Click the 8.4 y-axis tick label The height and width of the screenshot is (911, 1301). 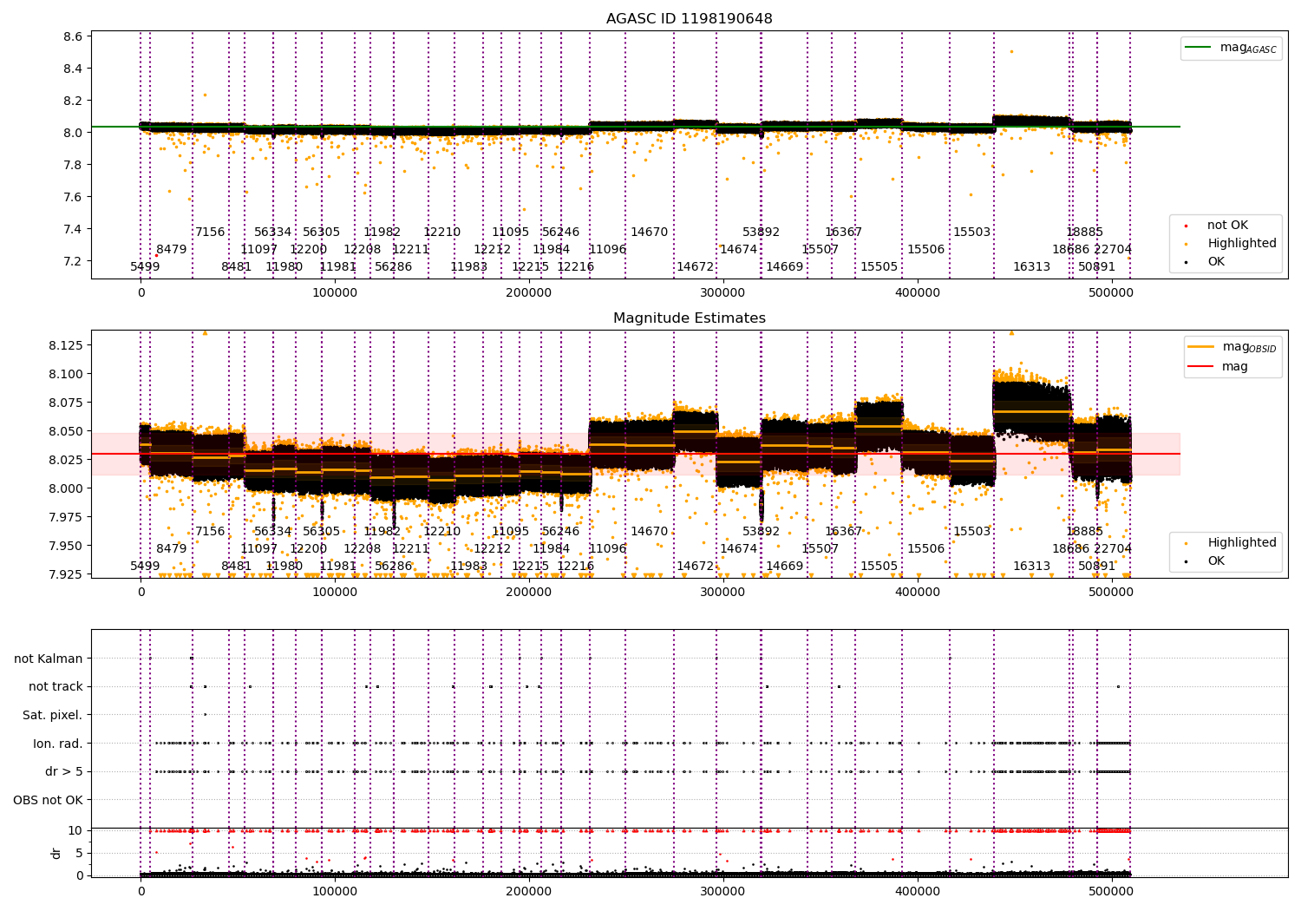point(73,69)
